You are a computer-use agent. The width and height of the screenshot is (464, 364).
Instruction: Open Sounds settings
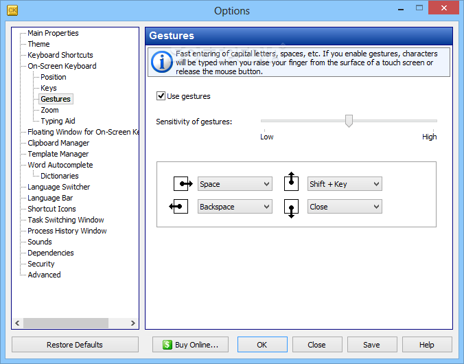(40, 242)
